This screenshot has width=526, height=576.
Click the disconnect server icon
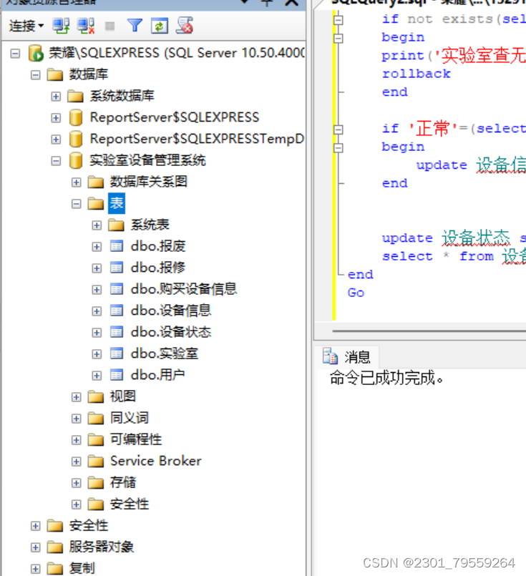point(86,26)
